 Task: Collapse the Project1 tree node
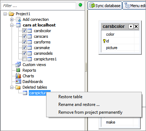tap(5, 14)
